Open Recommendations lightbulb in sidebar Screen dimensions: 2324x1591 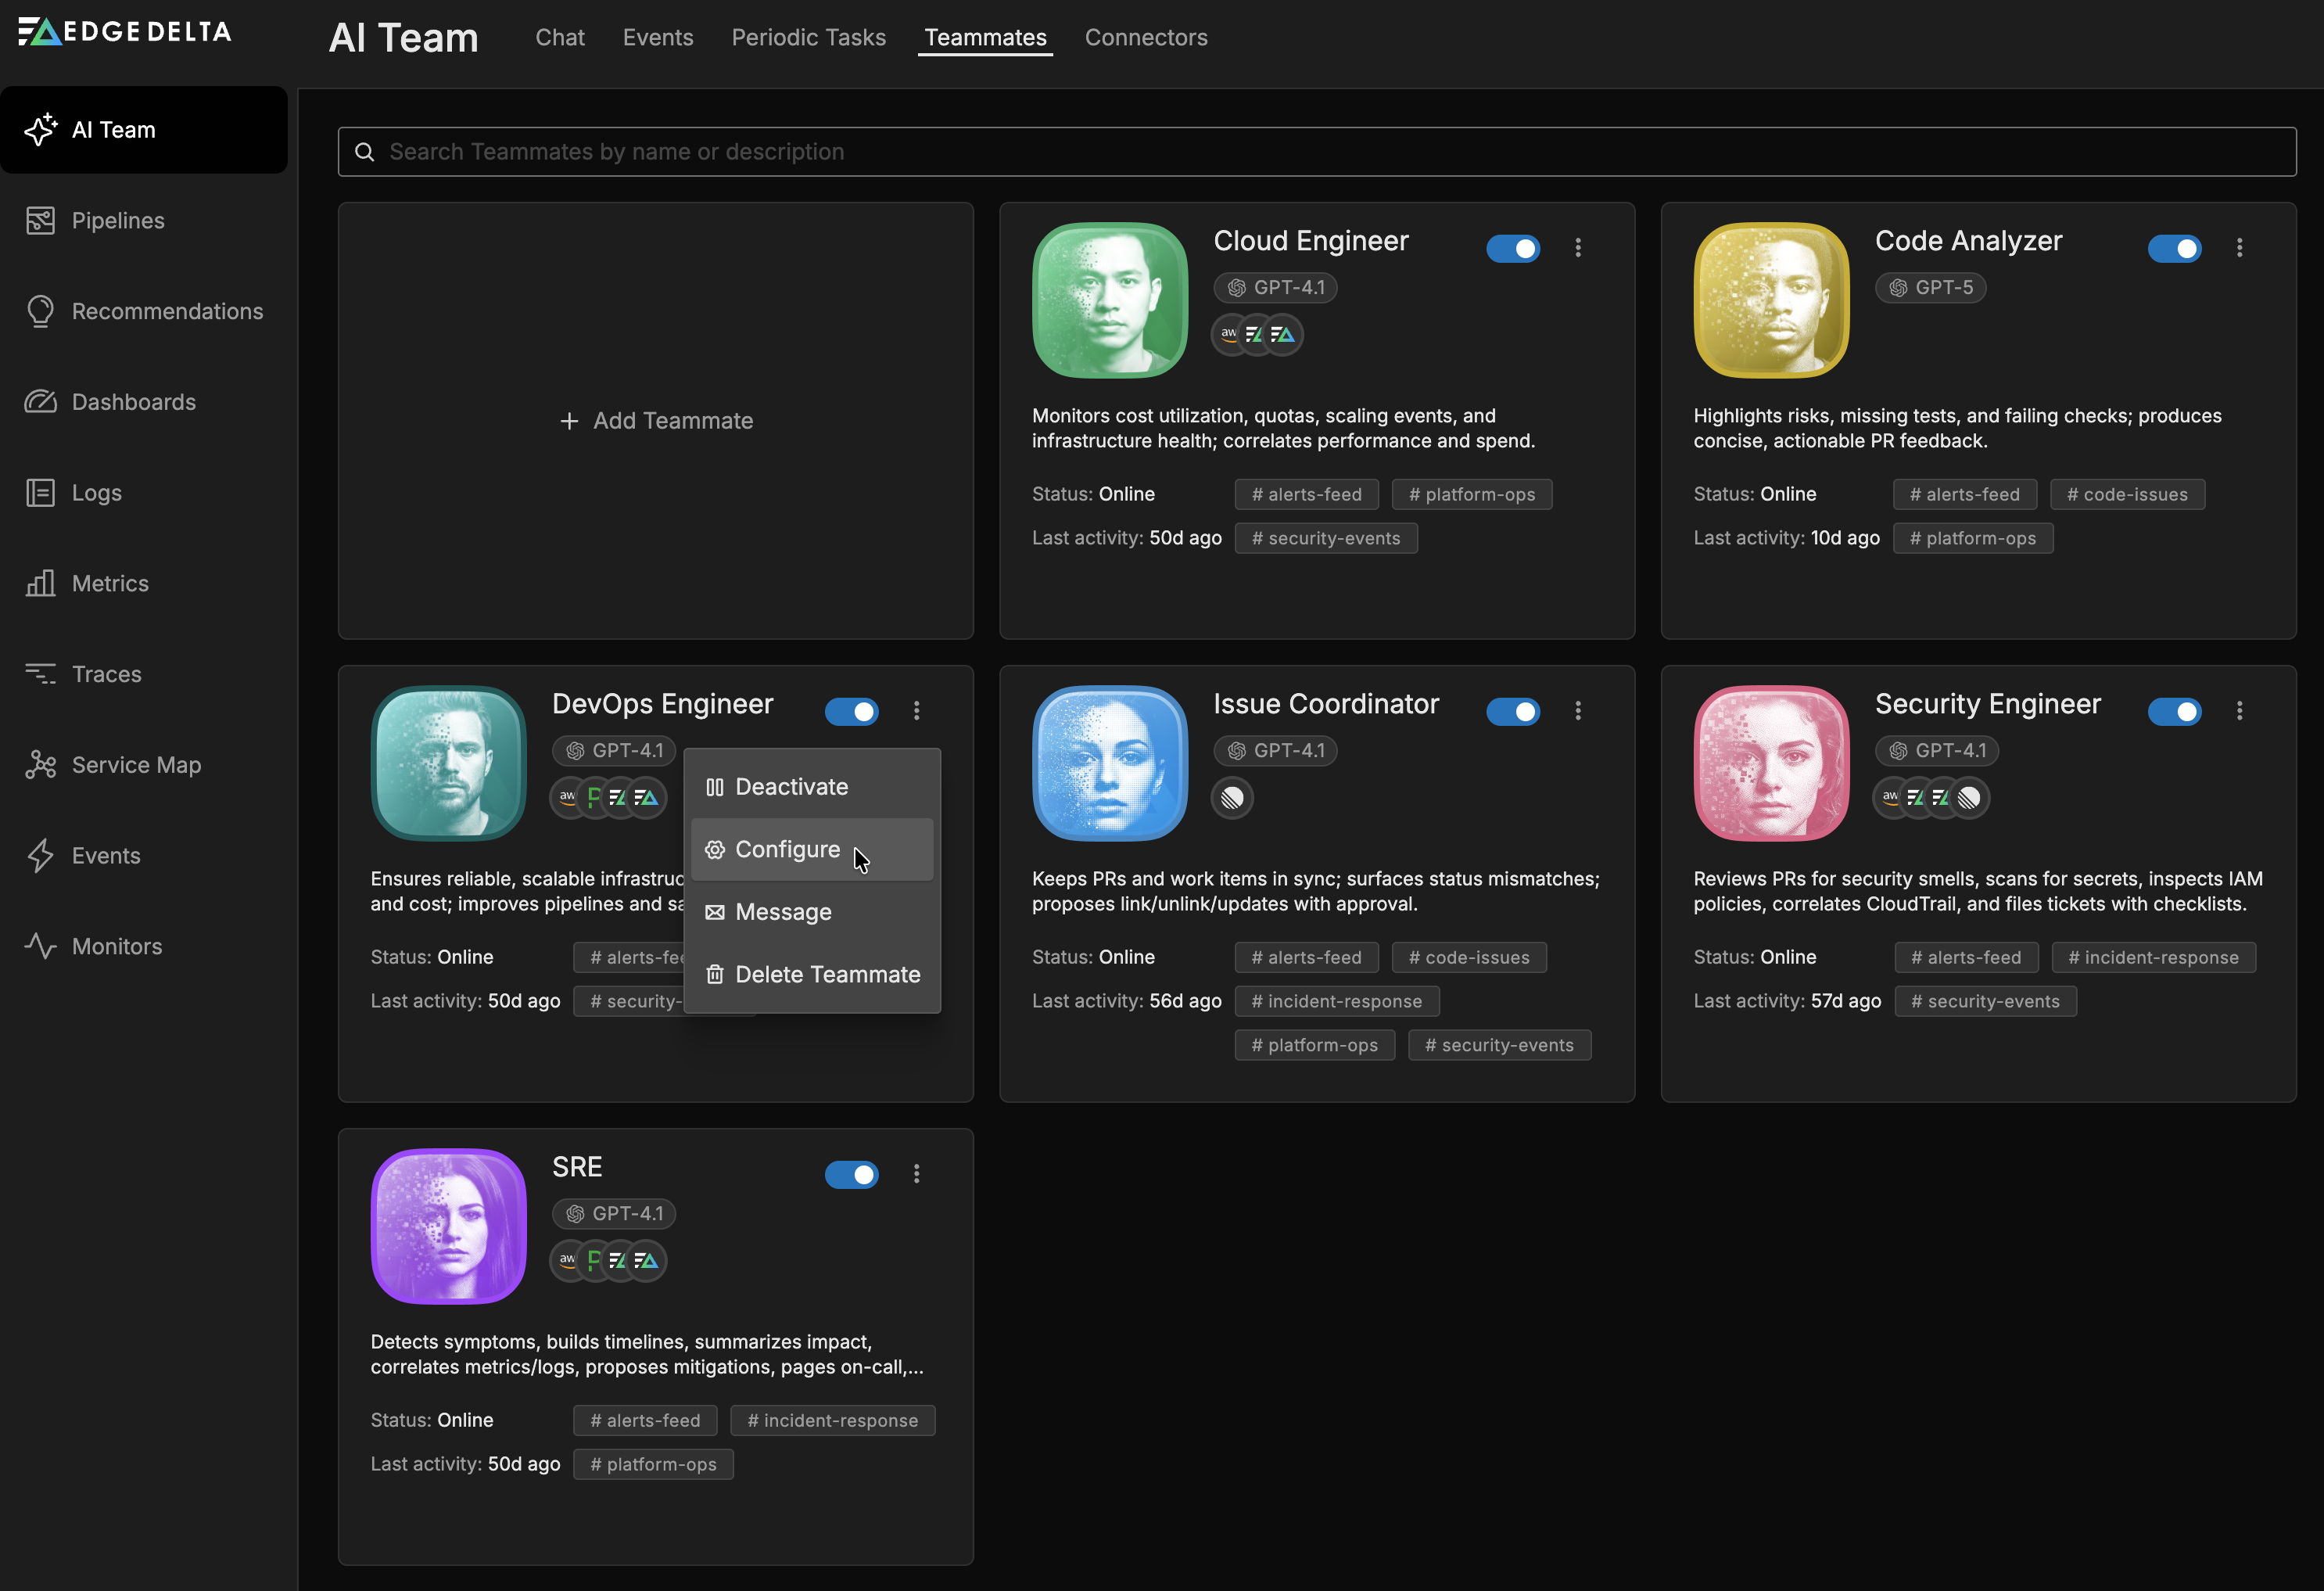41,311
